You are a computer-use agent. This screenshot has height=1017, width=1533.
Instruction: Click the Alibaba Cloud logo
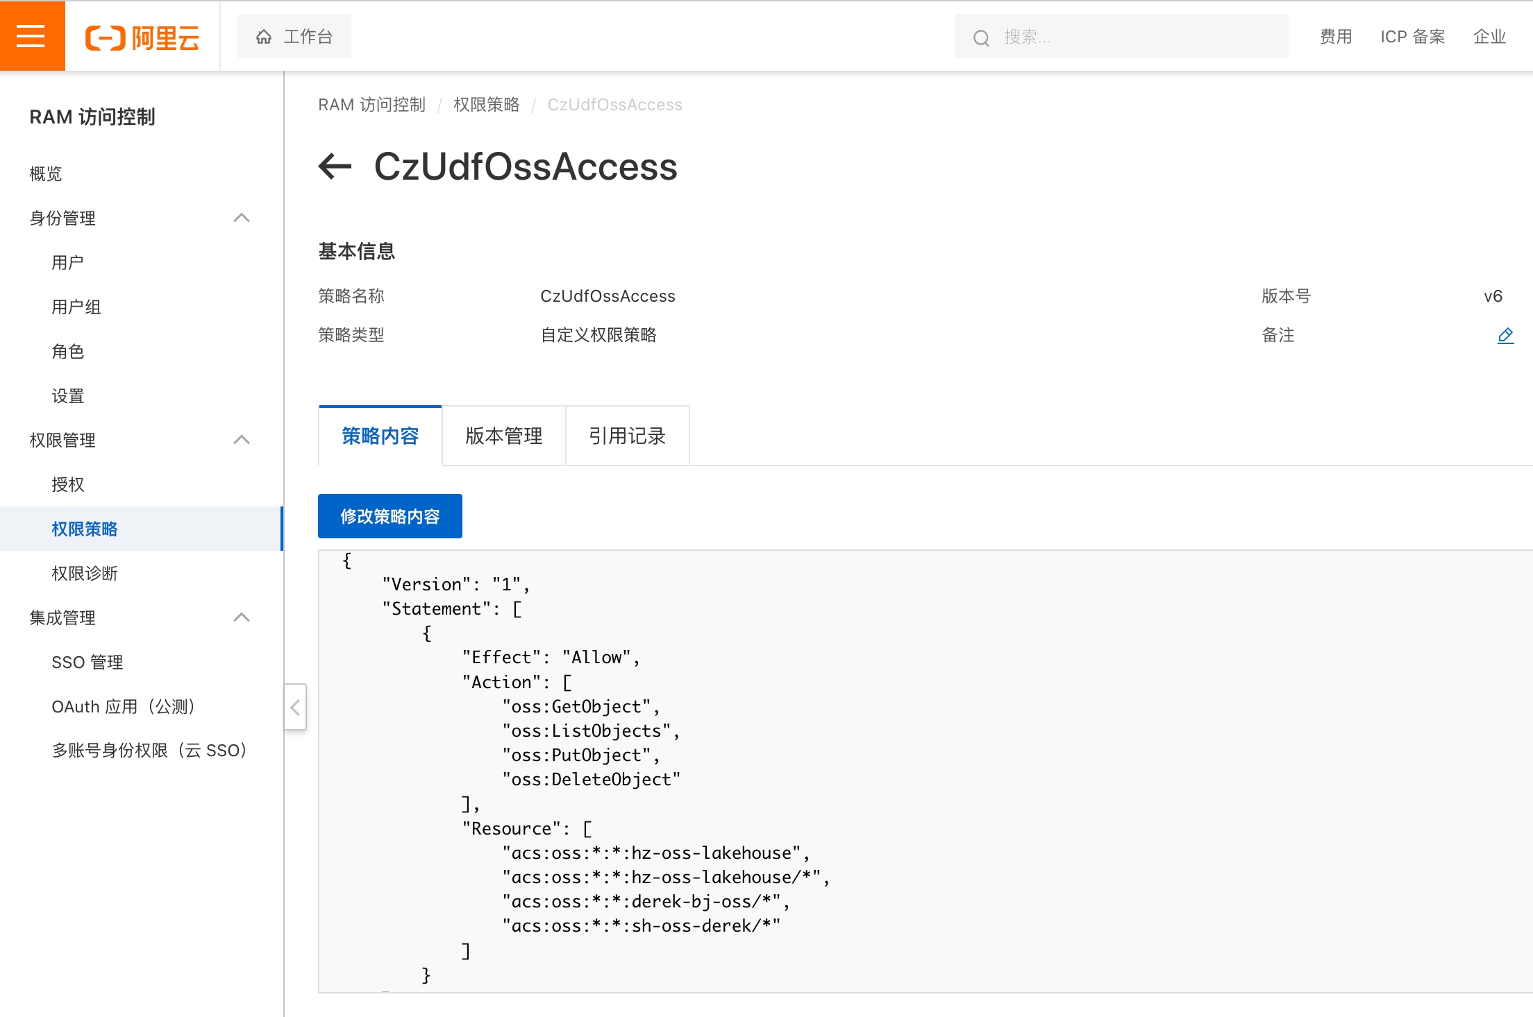click(142, 37)
